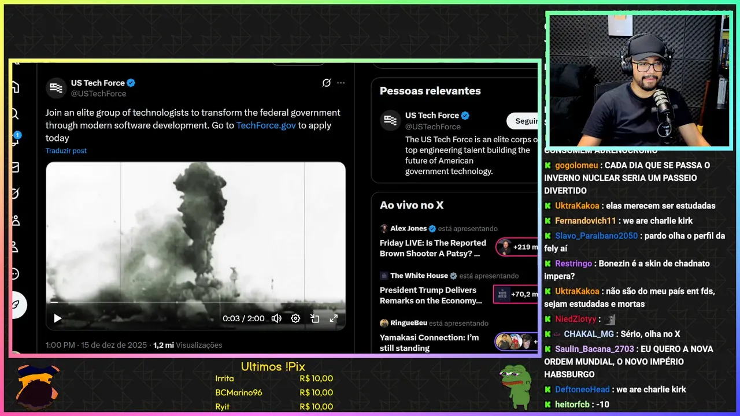Click the Pessoas relevantes heading
The image size is (740, 416).
click(x=430, y=91)
